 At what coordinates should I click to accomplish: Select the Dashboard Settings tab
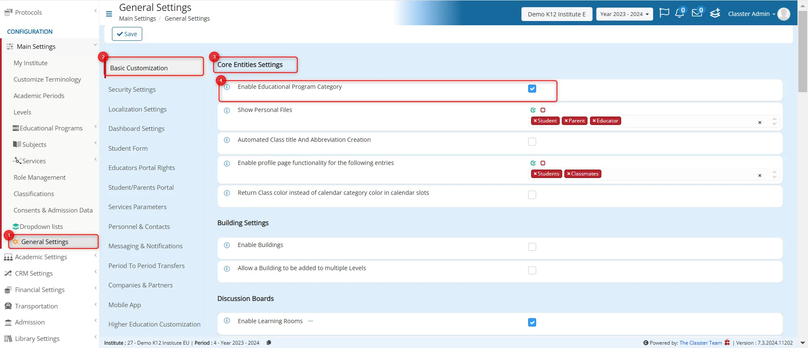[x=136, y=129]
